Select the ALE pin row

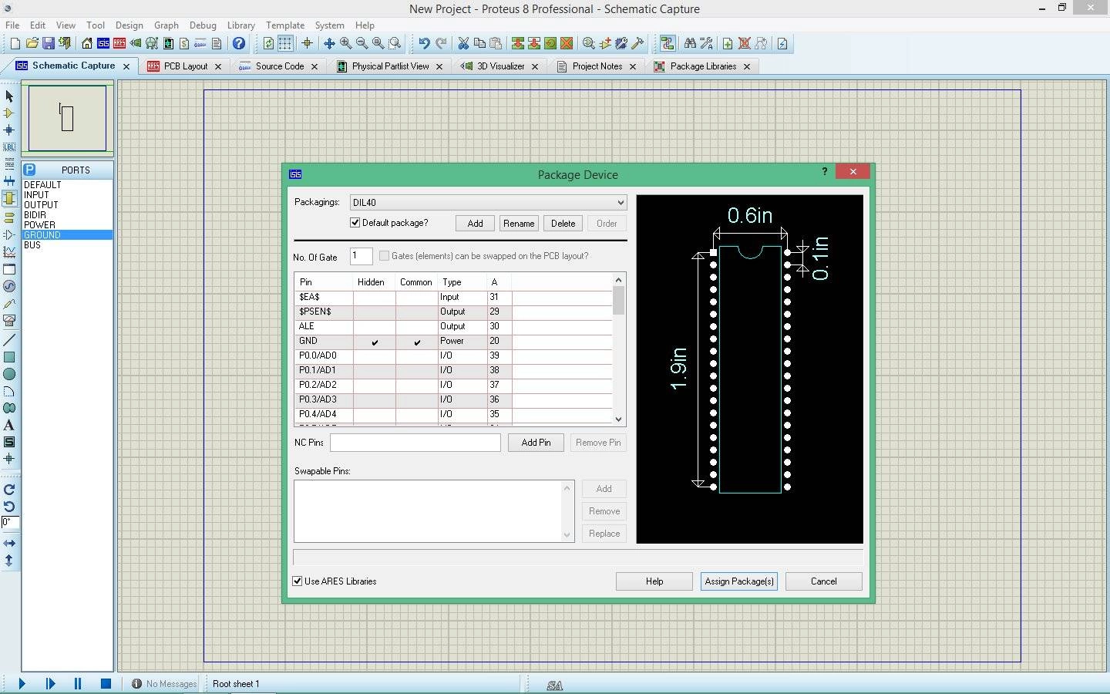pyautogui.click(x=453, y=326)
